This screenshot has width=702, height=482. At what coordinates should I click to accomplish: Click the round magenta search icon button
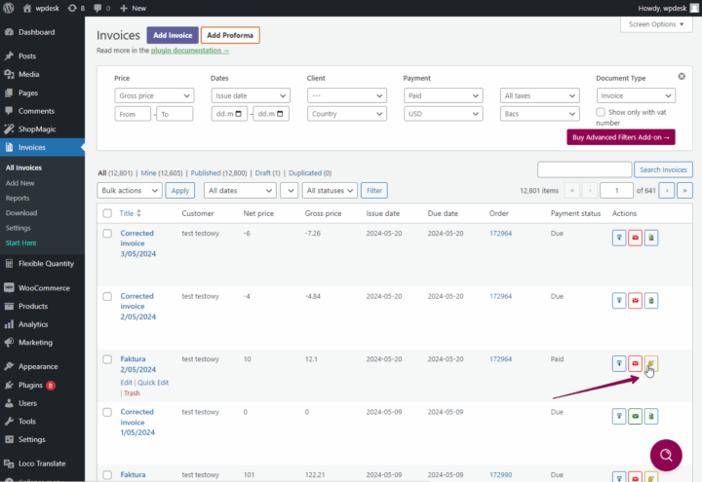(x=665, y=455)
